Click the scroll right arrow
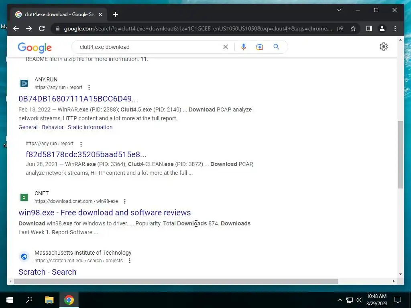The width and height of the screenshot is (411, 308). pos(393,281)
